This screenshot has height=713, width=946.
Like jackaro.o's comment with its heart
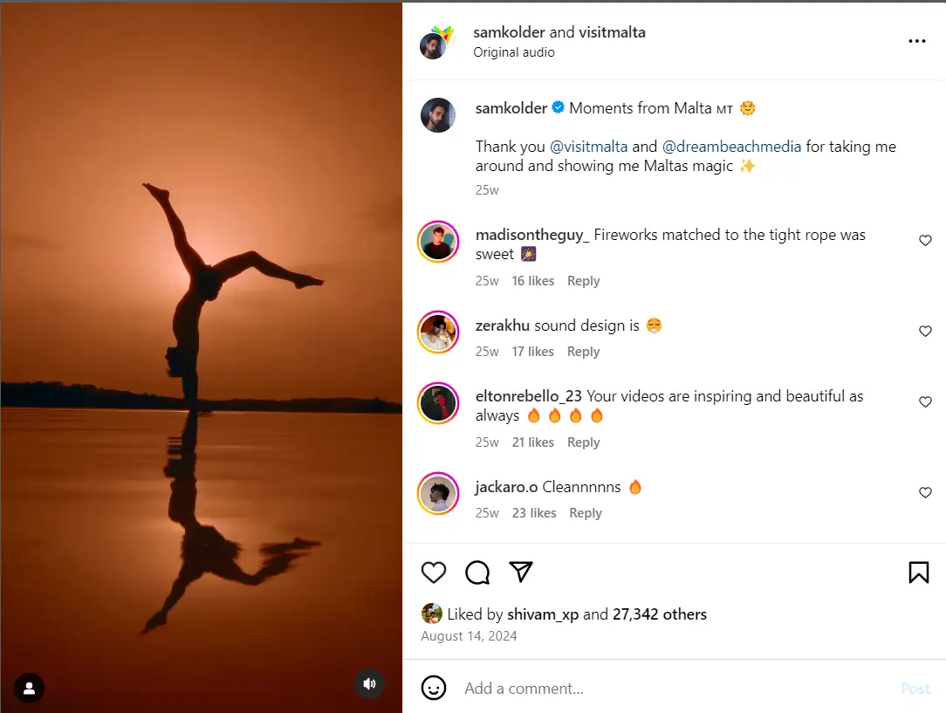tap(925, 492)
